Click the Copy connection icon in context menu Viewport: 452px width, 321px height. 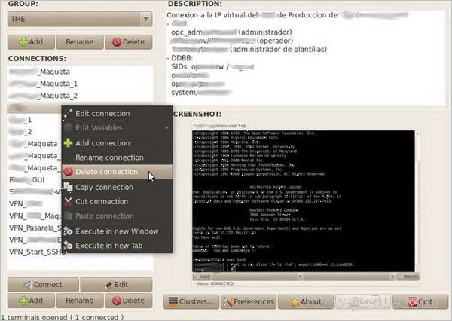click(x=69, y=187)
